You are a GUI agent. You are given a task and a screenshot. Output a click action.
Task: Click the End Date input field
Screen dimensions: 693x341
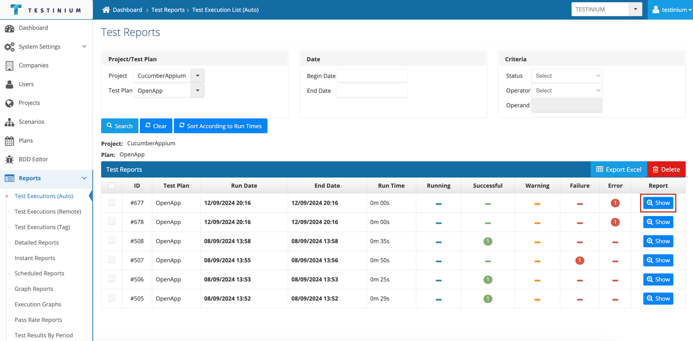click(x=372, y=90)
